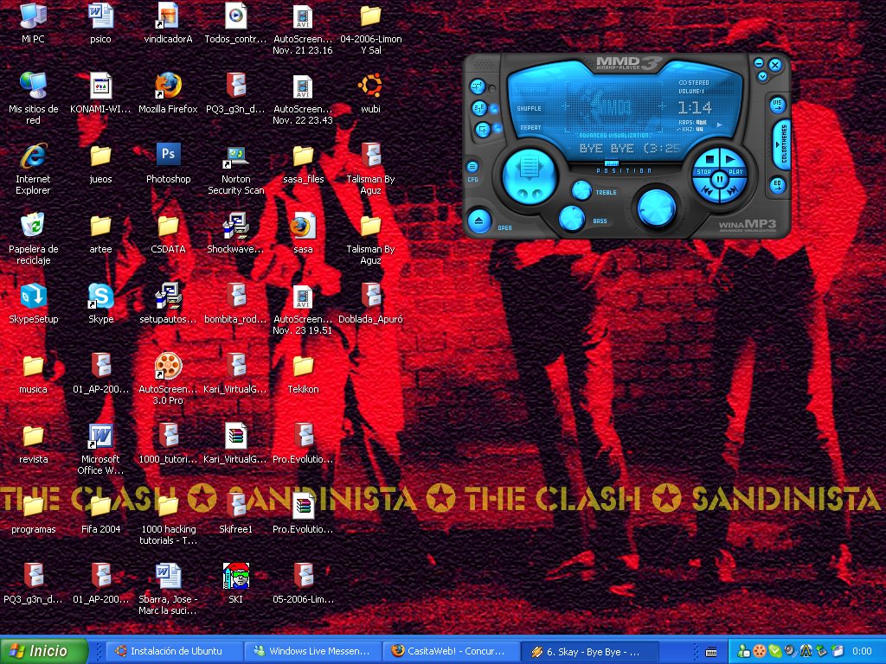Viewport: 886px width, 664px height.
Task: Select the Internet Explorer desktop icon
Action: [x=33, y=169]
